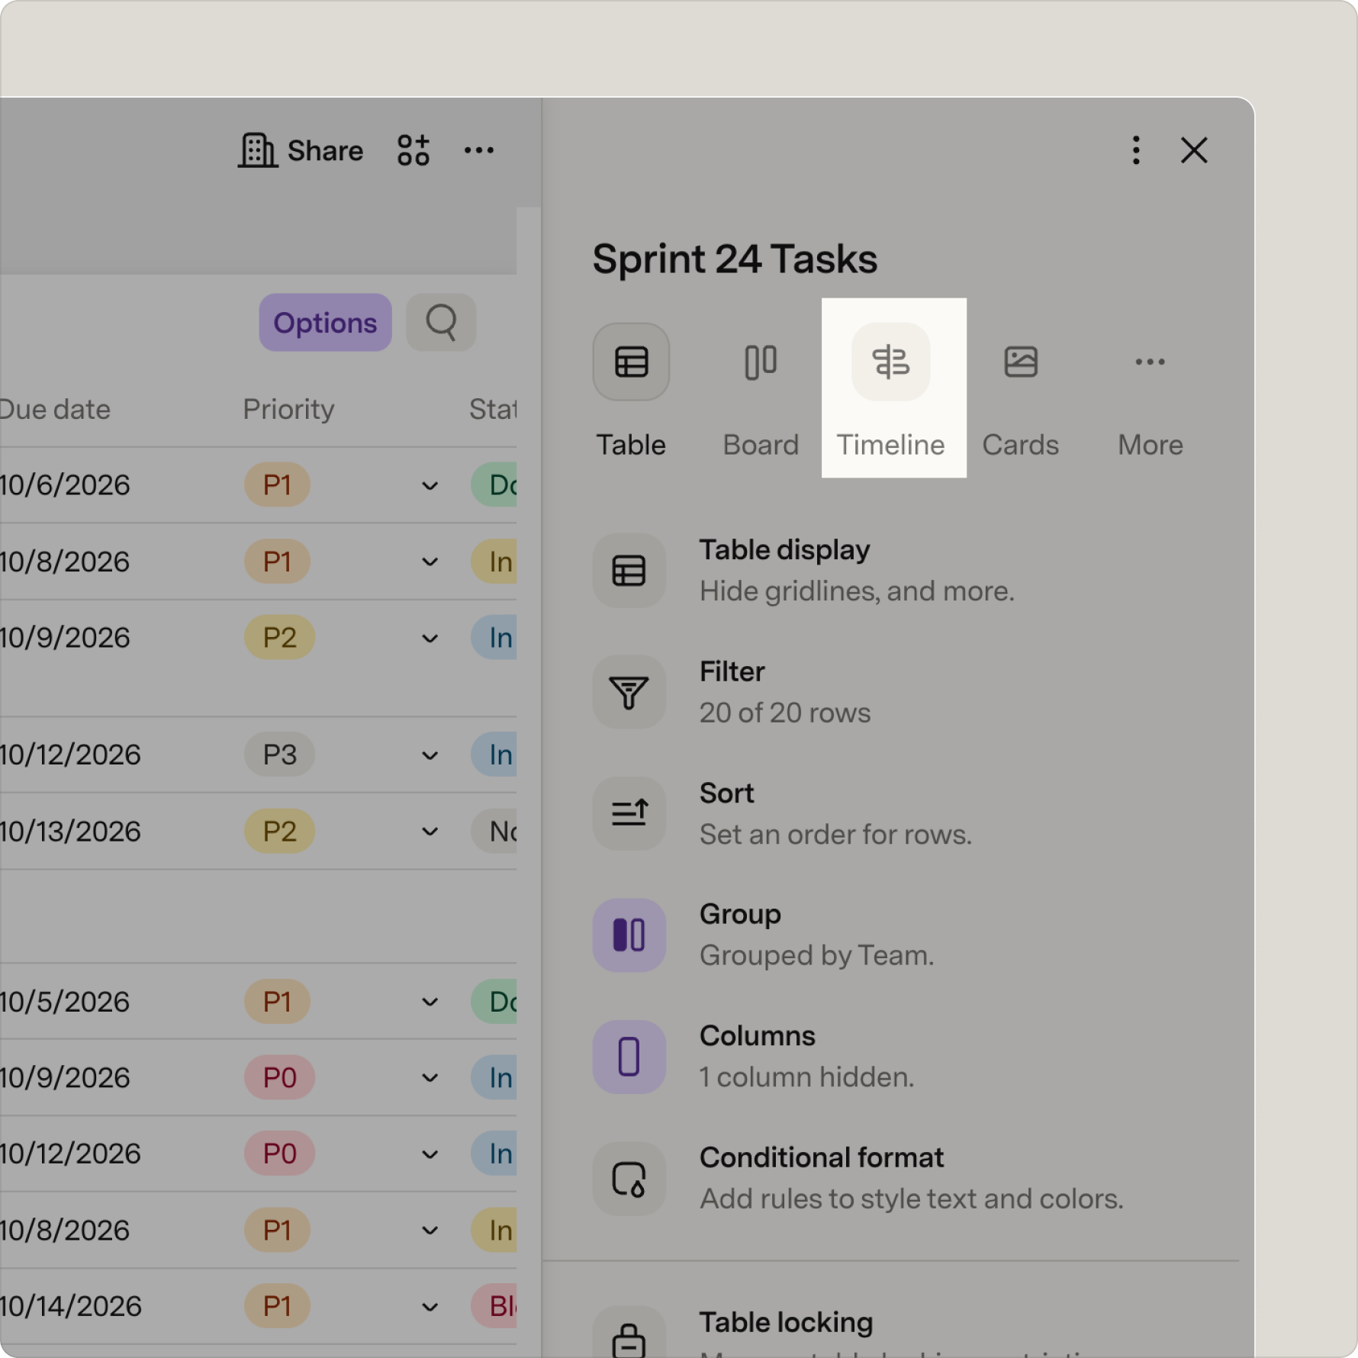Click the Conditional format title text
Viewport: 1358px width, 1358px height.
822,1158
